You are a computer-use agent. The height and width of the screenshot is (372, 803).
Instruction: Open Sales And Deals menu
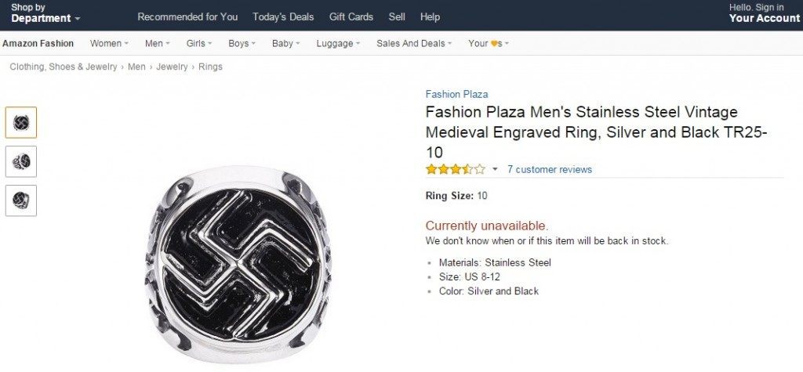coord(414,44)
